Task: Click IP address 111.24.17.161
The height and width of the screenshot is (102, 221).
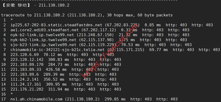Action: click(26, 84)
